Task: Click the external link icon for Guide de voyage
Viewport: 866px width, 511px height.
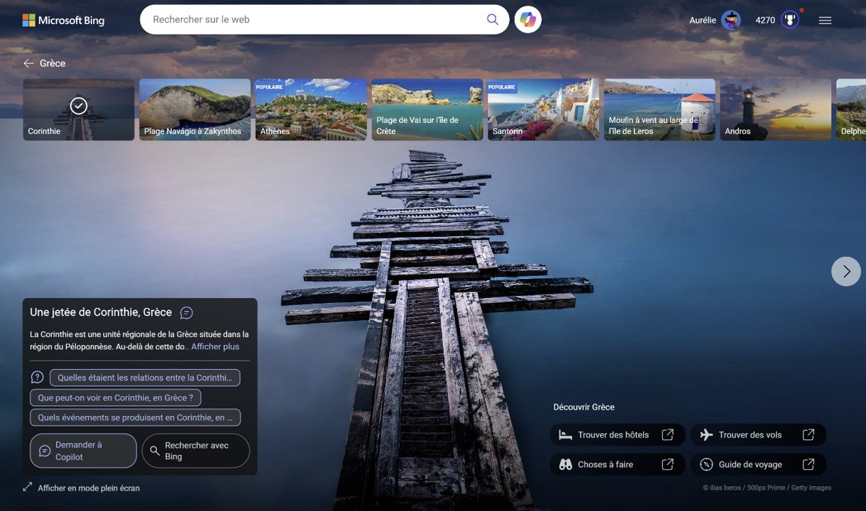Action: 808,464
